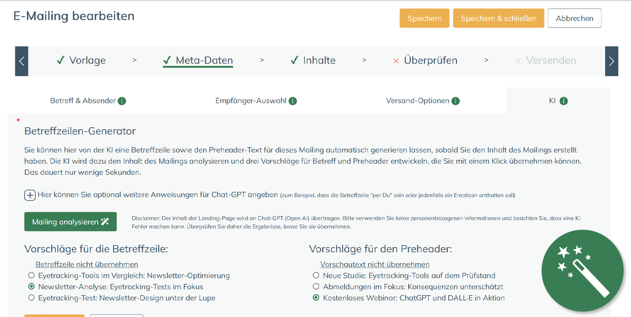The image size is (631, 317).
Task: Click info icon beside Empfänger-Auswahl
Action: [293, 101]
